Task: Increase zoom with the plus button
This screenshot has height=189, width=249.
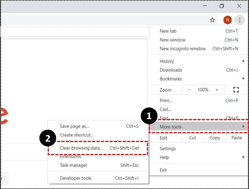Action: 217,90
